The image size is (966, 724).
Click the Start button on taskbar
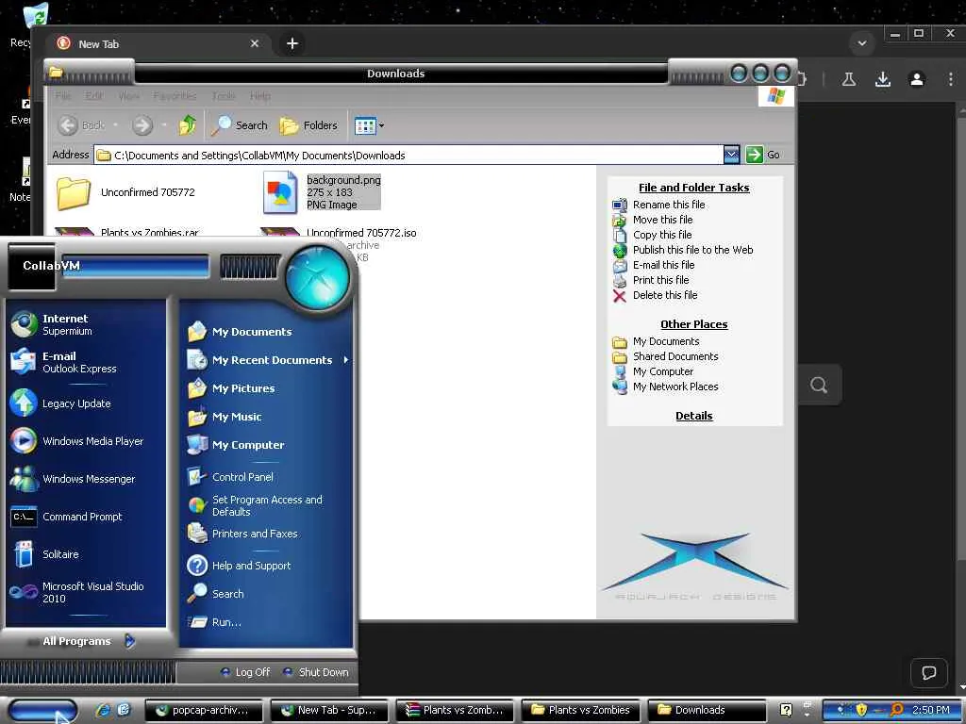point(42,711)
